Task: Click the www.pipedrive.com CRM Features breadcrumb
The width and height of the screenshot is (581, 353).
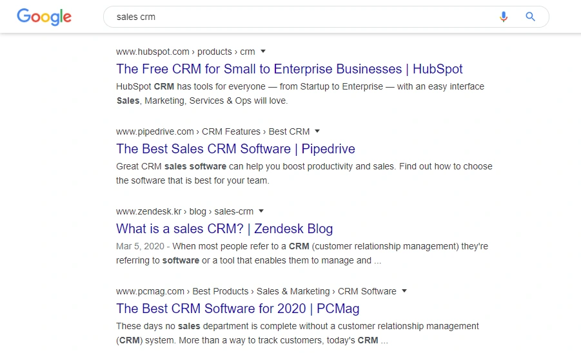Action: point(213,131)
